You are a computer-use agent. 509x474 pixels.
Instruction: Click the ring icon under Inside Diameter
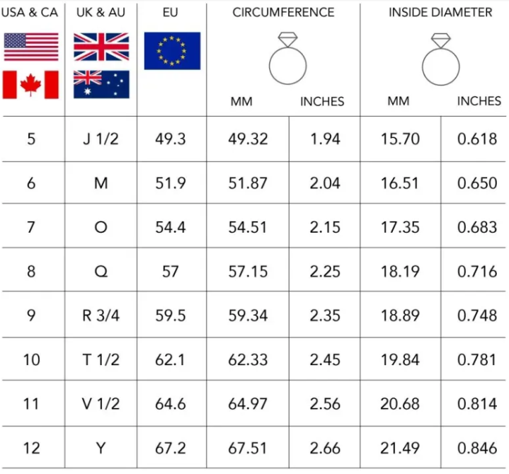pyautogui.click(x=440, y=59)
